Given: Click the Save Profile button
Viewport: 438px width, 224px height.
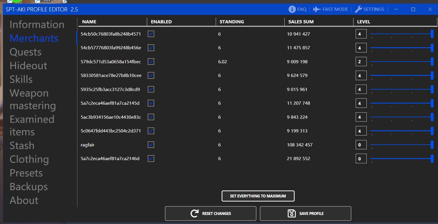Looking at the screenshot, I should point(305,213).
